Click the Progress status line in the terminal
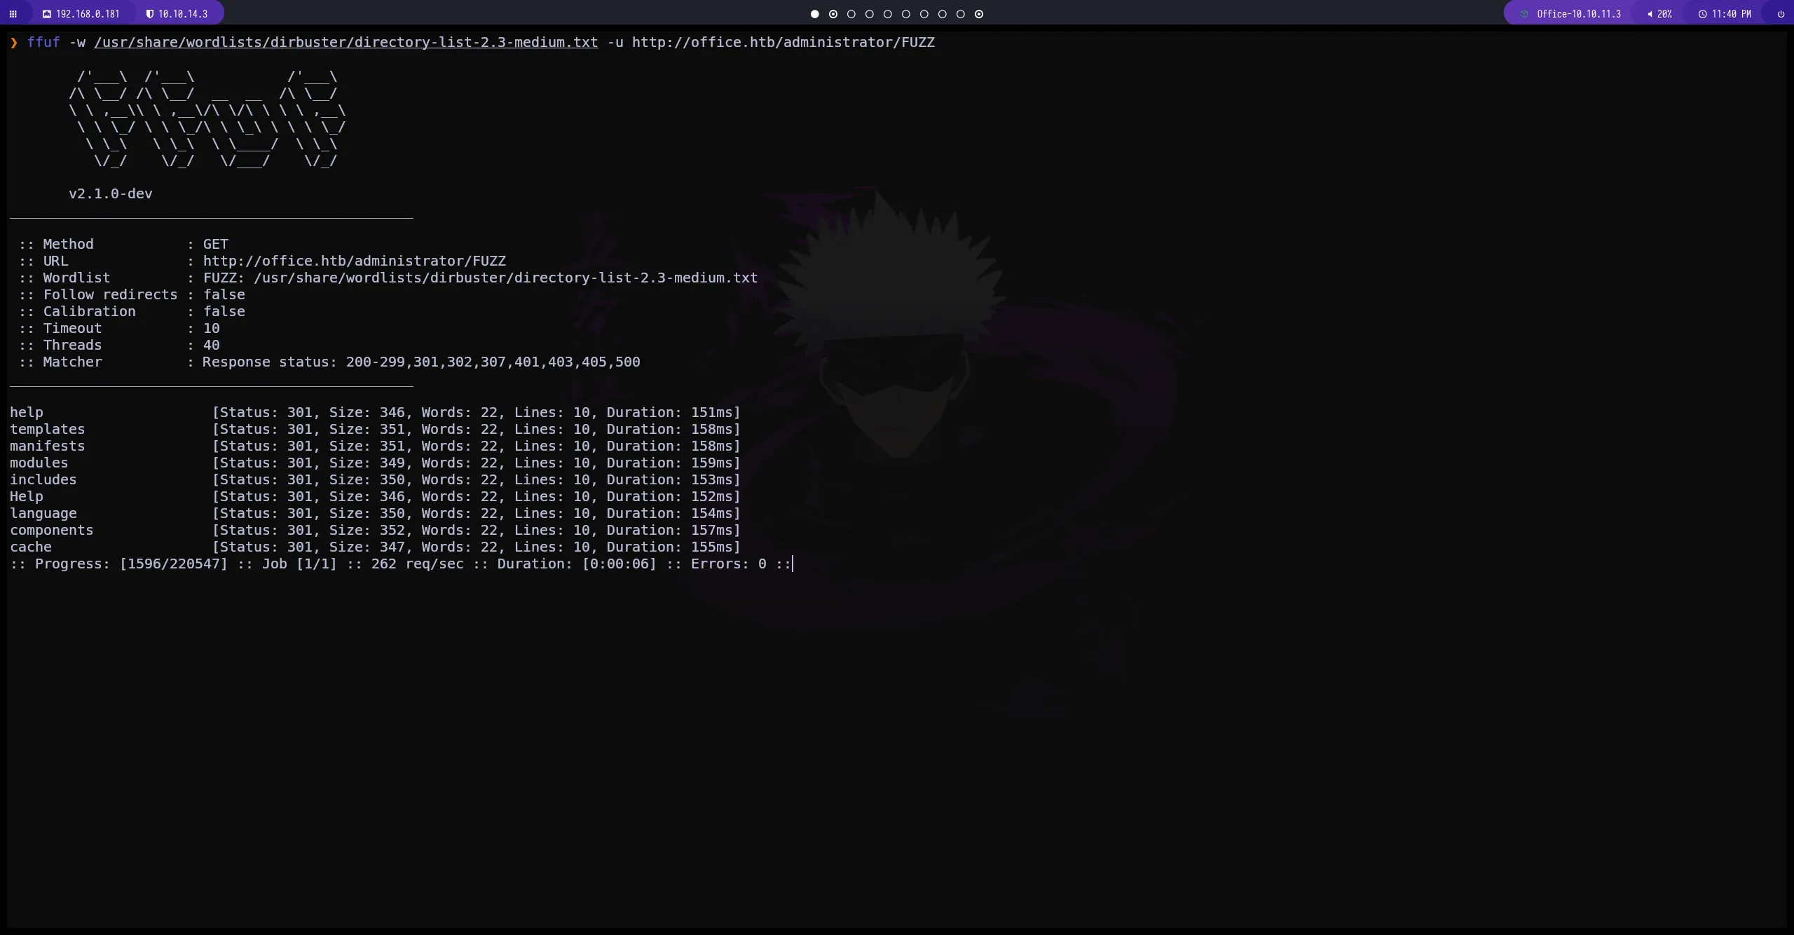 399,564
